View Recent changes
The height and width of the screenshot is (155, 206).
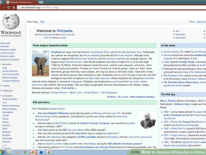point(10,78)
